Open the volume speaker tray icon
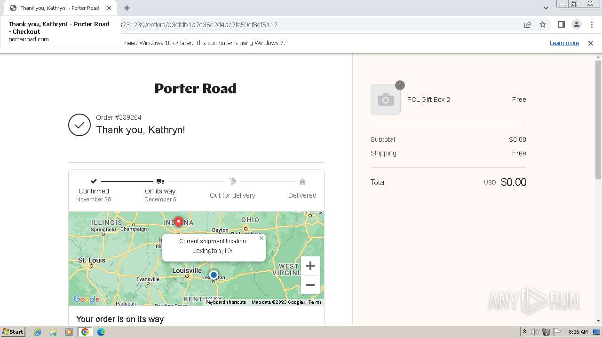Image resolution: width=602 pixels, height=338 pixels. click(535, 332)
